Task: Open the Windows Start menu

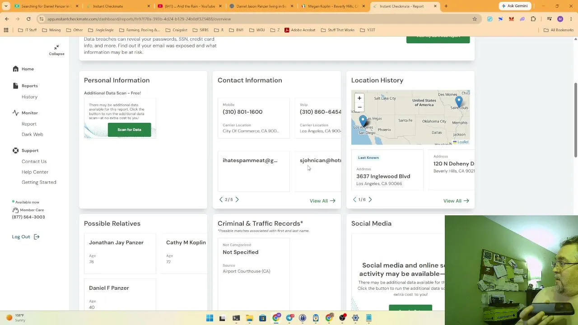Action: [x=210, y=318]
